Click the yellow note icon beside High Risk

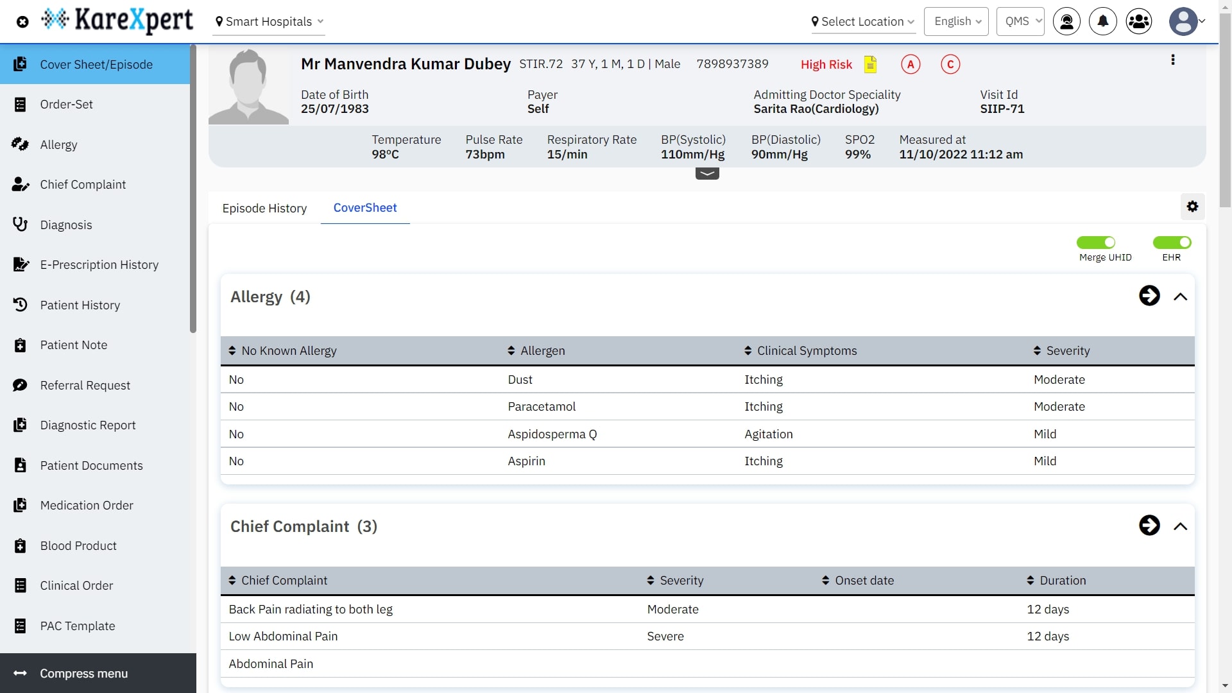[x=870, y=64]
